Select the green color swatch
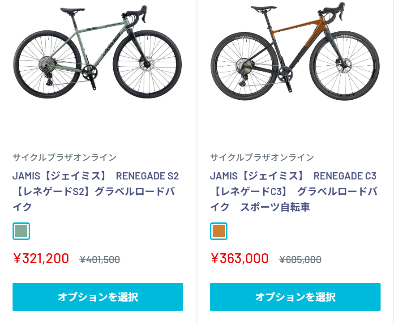 [21, 231]
